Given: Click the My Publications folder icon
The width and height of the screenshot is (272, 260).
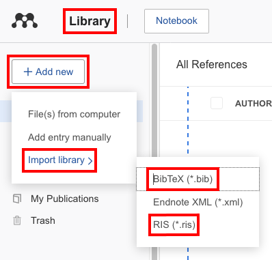Looking at the screenshot, I should coord(17,199).
